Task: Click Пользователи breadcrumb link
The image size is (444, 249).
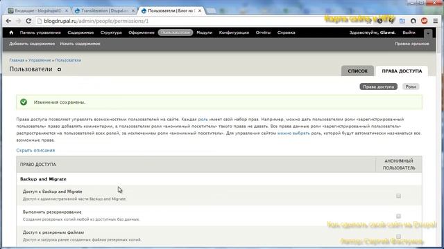Action: 68,60
